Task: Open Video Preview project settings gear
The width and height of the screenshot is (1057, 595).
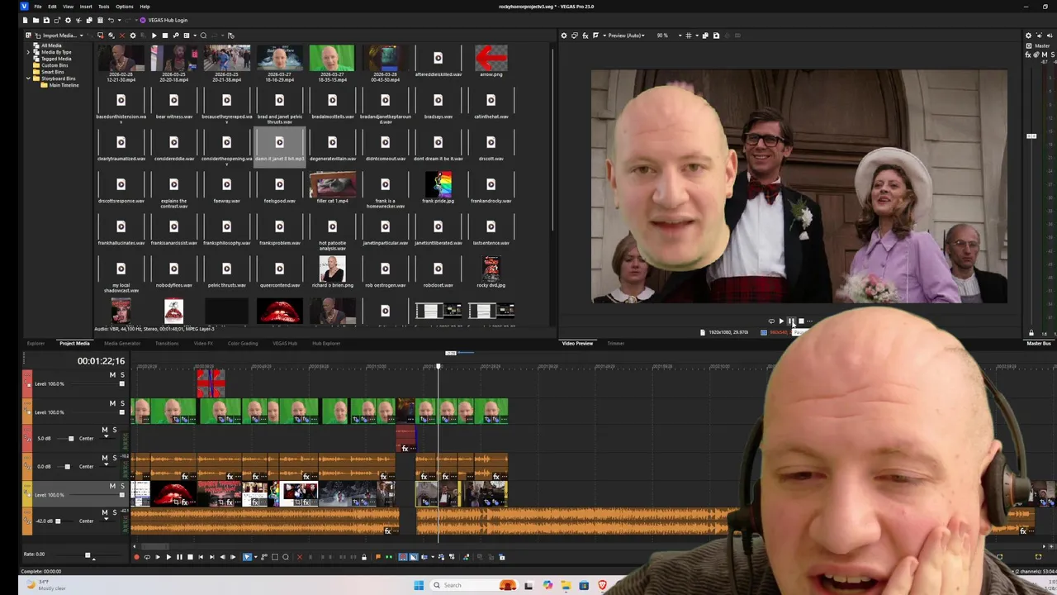Action: point(563,36)
